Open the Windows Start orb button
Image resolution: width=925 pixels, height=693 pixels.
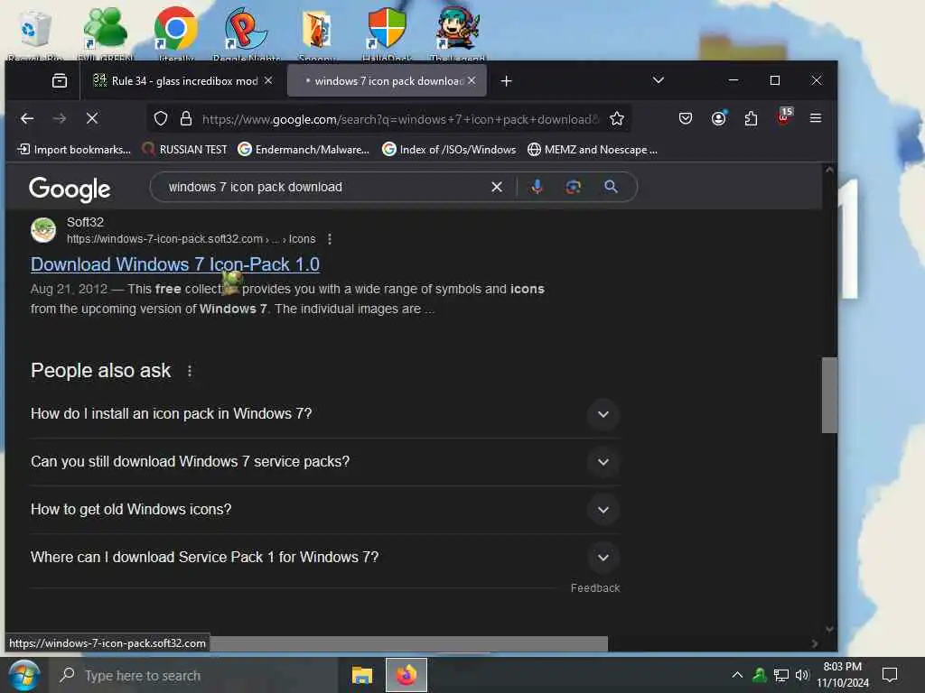(x=23, y=675)
